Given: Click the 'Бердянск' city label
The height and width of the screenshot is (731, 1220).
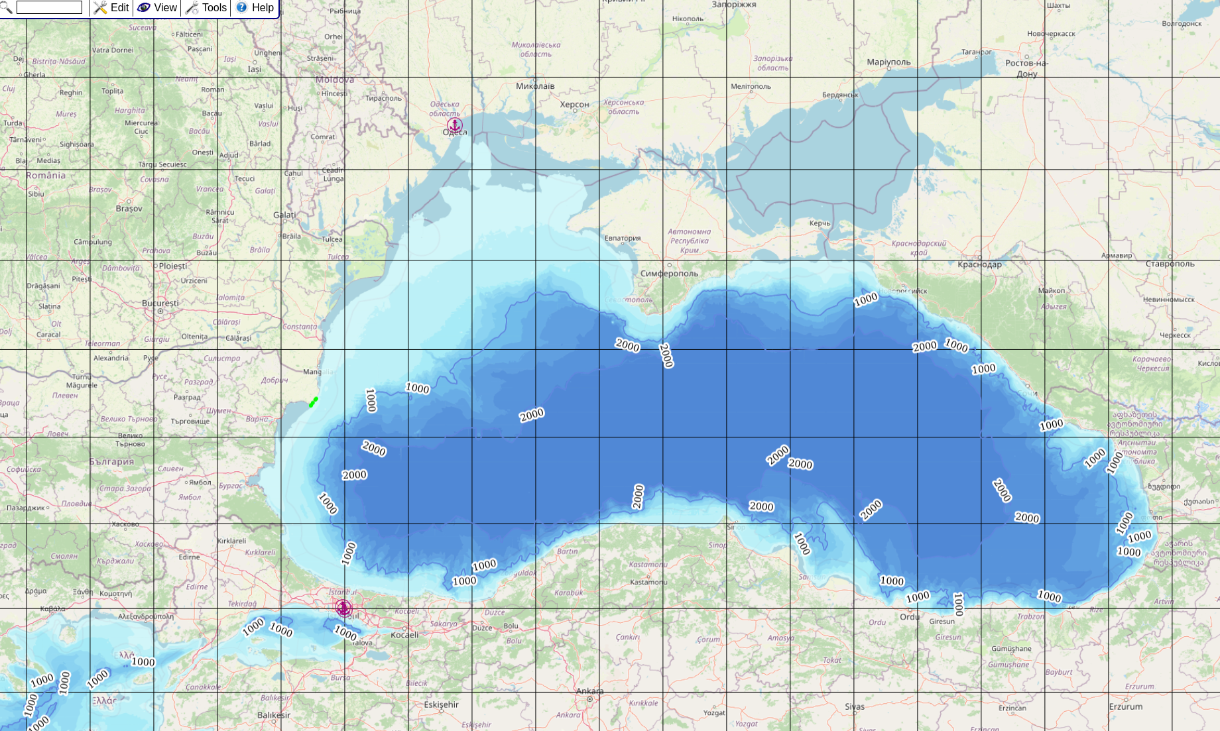Looking at the screenshot, I should click(x=840, y=95).
